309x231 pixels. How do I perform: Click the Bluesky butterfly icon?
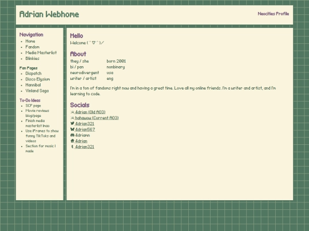(72, 129)
